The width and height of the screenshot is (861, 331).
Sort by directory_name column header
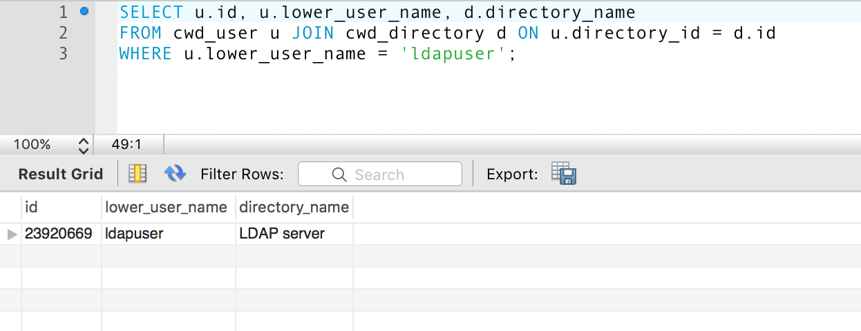pyautogui.click(x=294, y=207)
